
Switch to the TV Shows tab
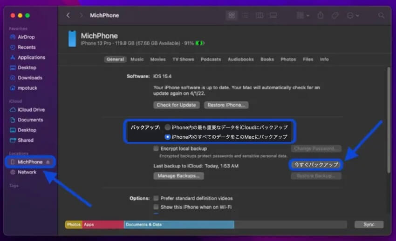(183, 59)
